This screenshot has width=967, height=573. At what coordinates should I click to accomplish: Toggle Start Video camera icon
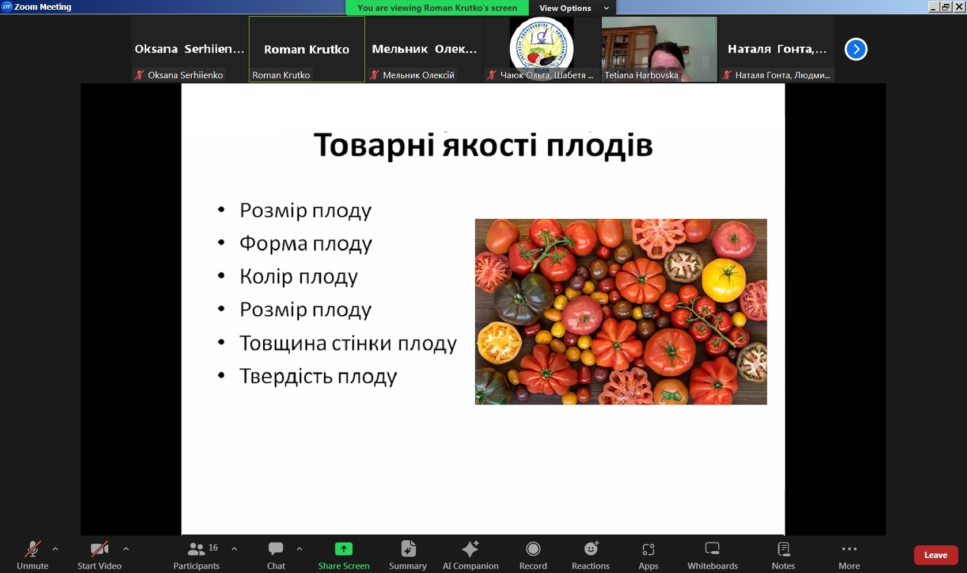(100, 549)
